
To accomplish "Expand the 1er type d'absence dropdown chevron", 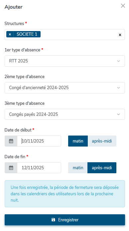I will click(x=118, y=61).
